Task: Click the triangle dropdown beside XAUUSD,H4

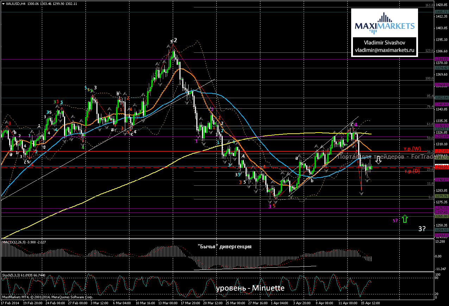Action: click(x=3, y=4)
